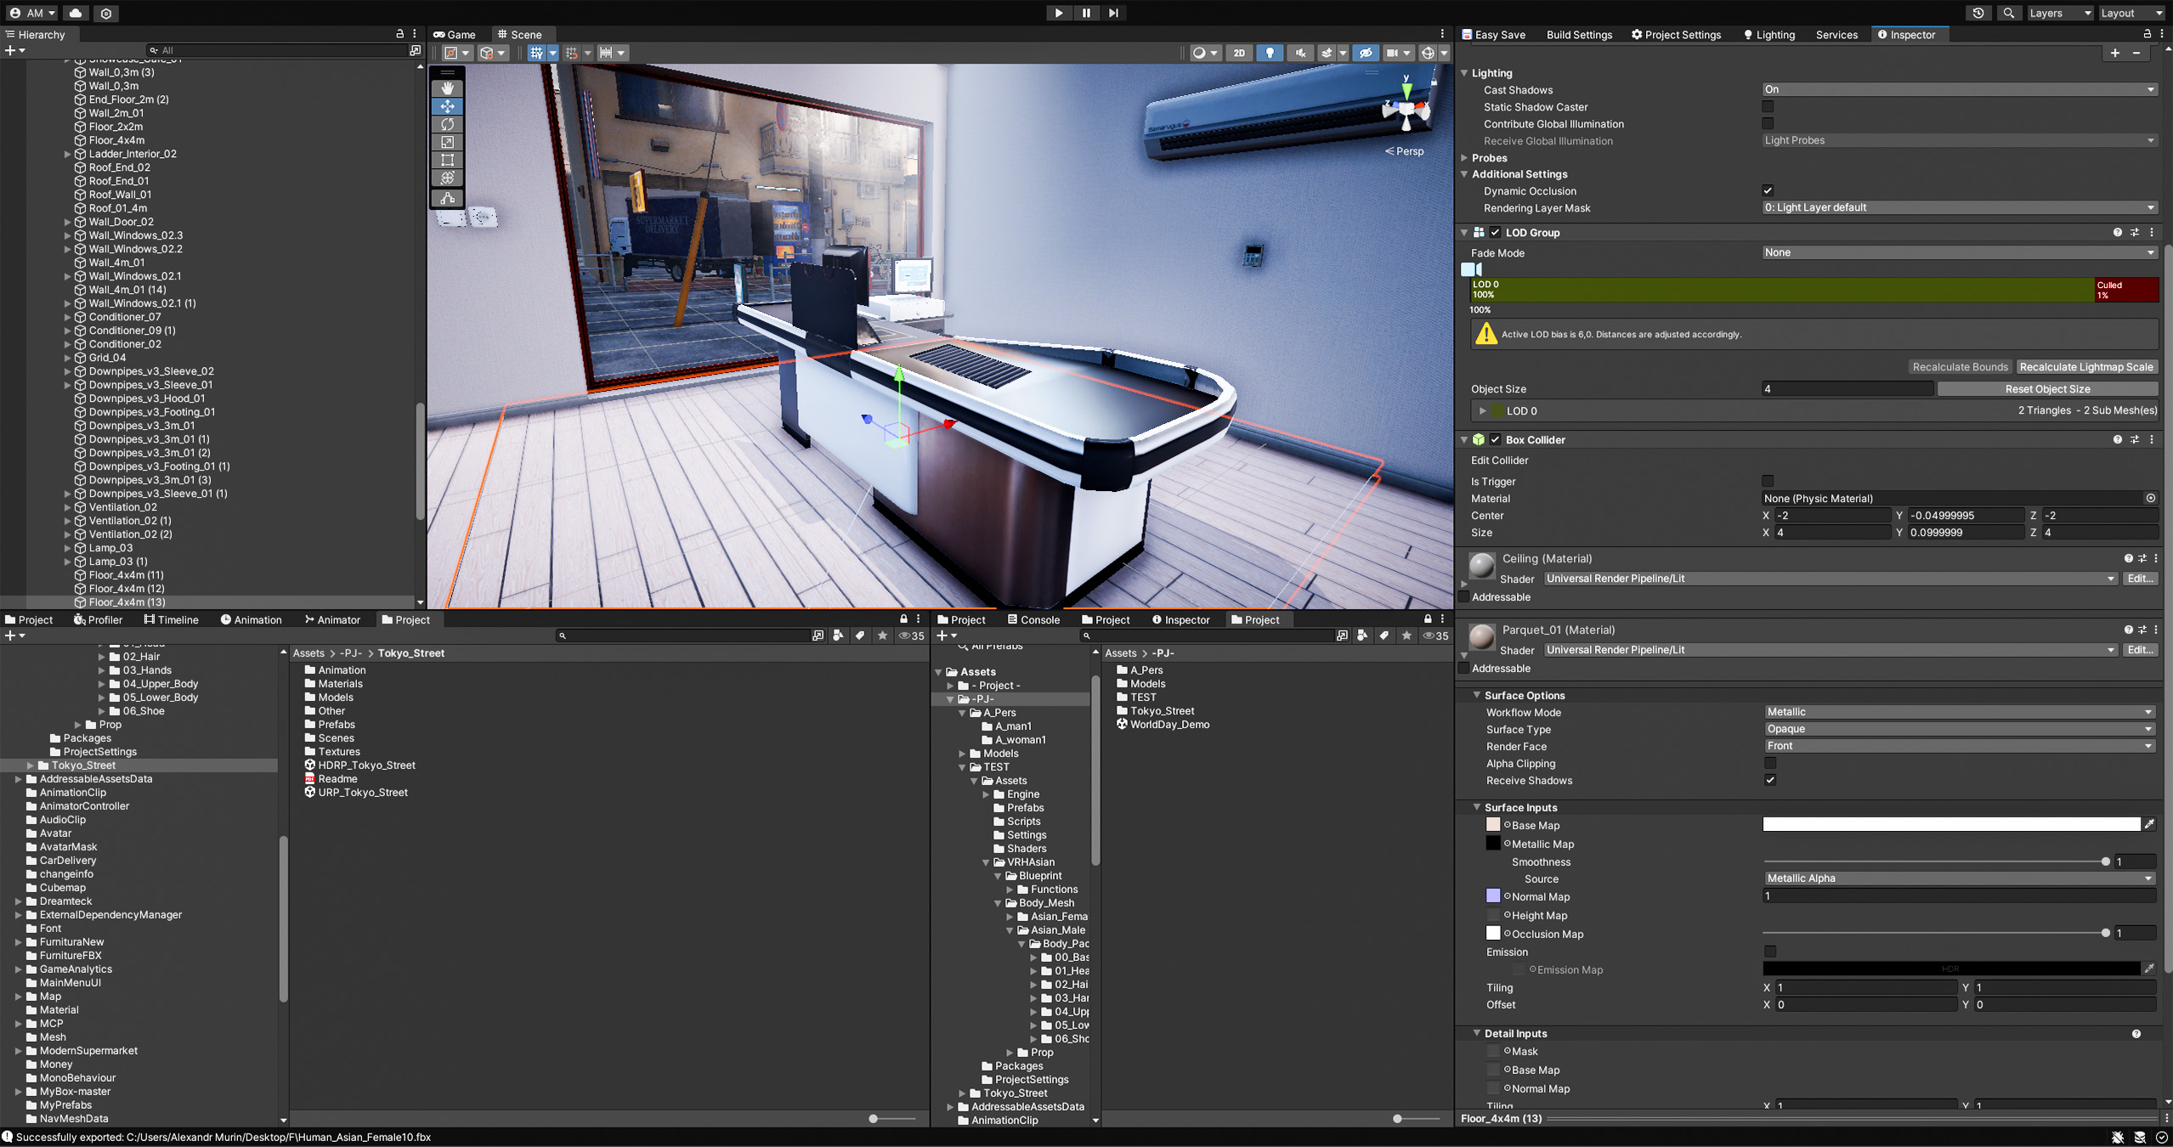Screen dimensions: 2173x1147
Task: Open custom editor tools icon in Scene
Action: pyautogui.click(x=447, y=198)
